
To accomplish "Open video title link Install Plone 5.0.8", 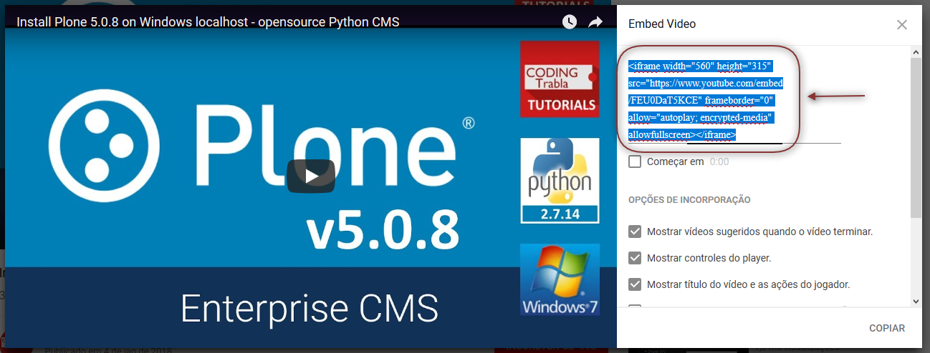I will (208, 22).
